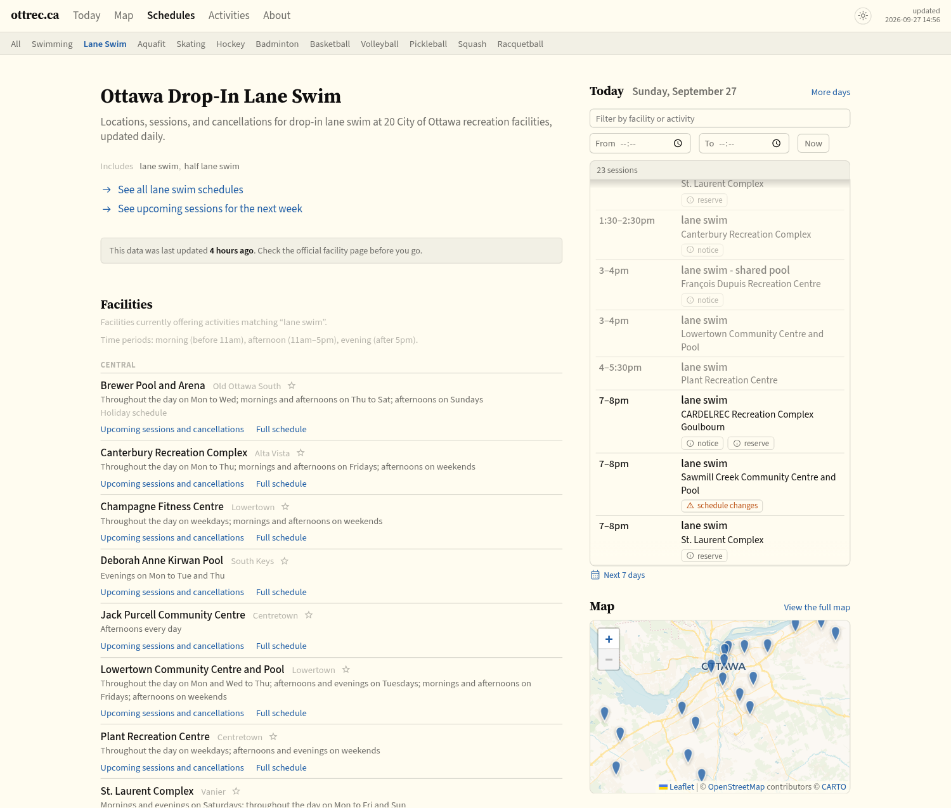
Task: Star Canterbury Recreation Complex as favorite
Action: tap(301, 452)
